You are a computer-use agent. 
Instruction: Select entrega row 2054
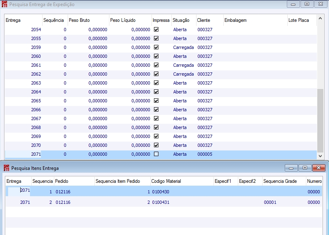161,30
